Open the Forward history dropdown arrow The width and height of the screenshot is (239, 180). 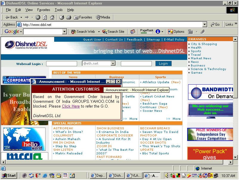(32, 17)
